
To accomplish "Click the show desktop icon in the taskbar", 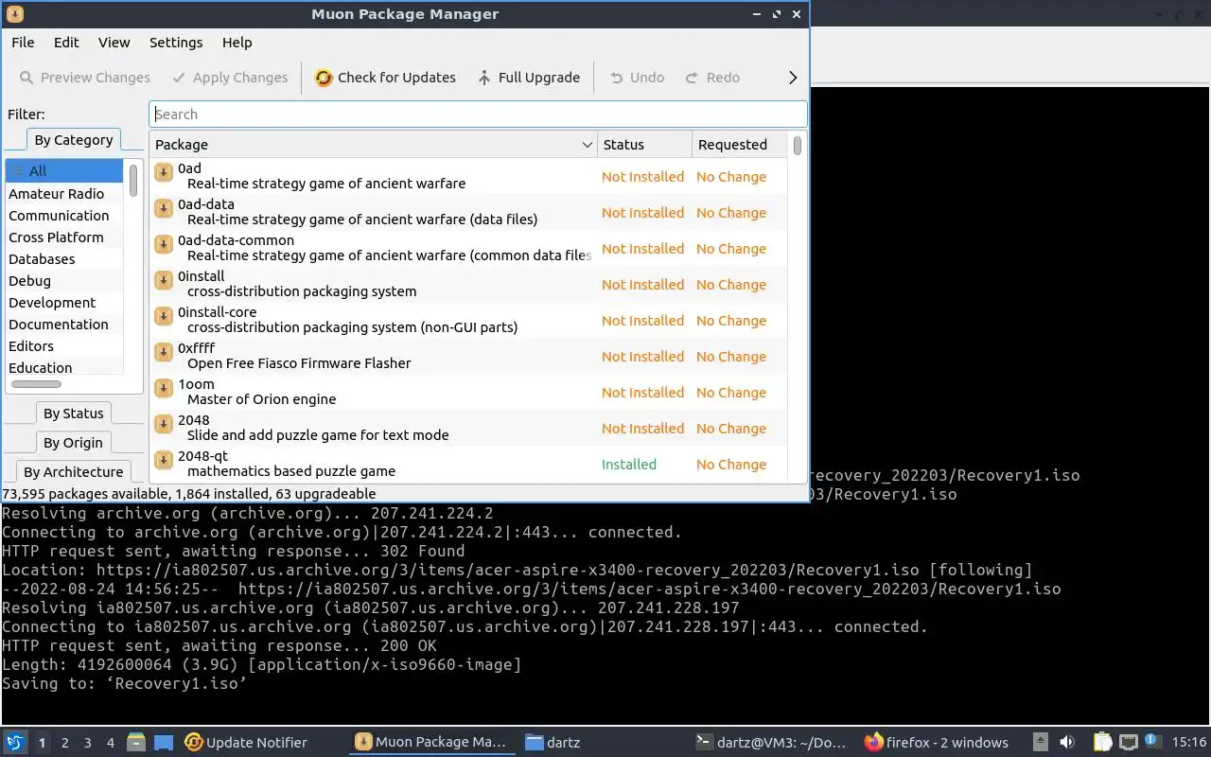I will (163, 743).
